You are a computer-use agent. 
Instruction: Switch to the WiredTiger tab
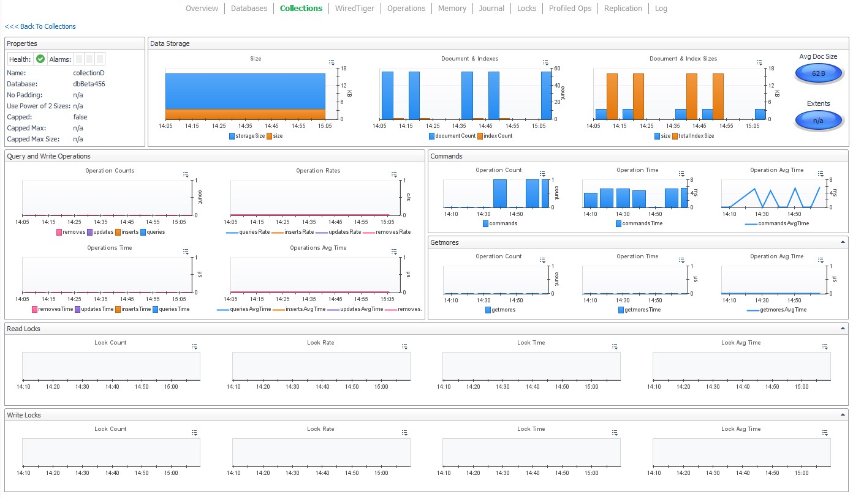354,8
